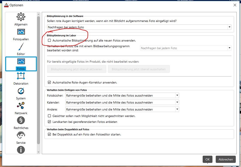Viewport: 241px width, 167px height.
Task: Select the Fotos category label
Action: [x=21, y=69]
